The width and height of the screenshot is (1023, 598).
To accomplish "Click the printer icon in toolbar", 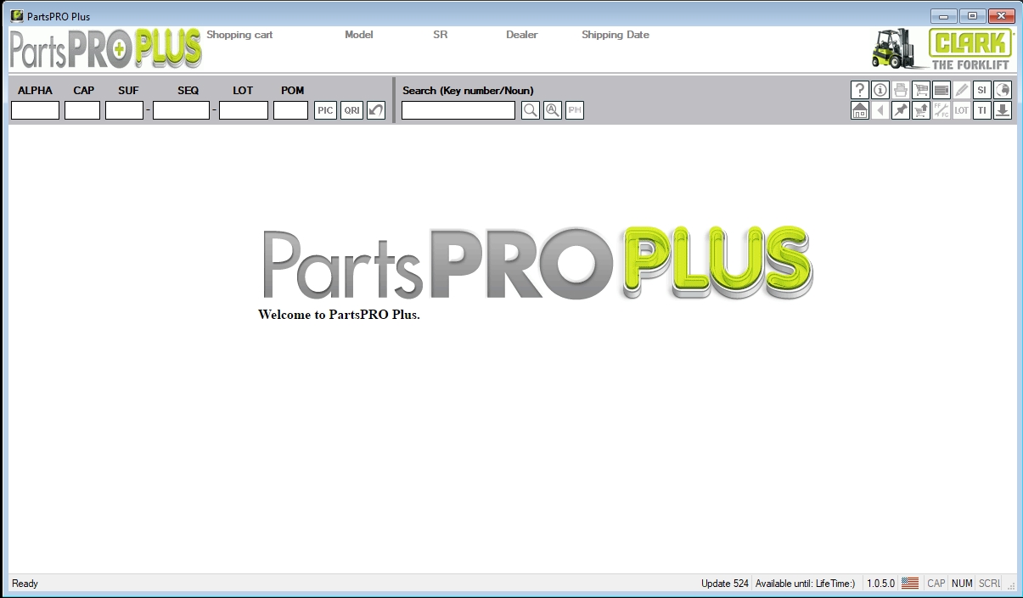I will click(900, 90).
